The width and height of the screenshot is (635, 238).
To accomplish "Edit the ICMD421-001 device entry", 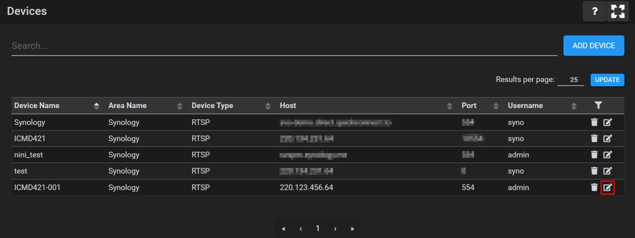I will click(607, 188).
